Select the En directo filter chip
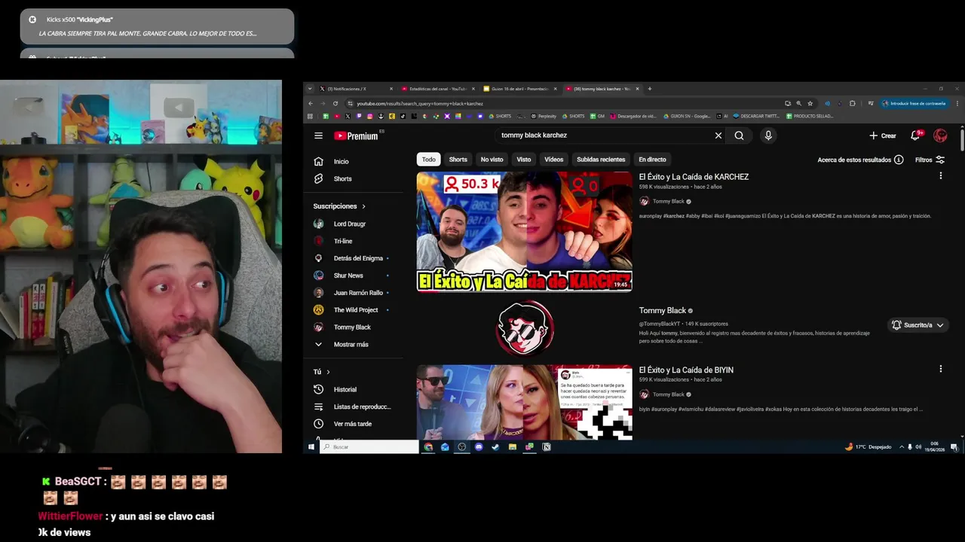The height and width of the screenshot is (542, 965). 652,160
